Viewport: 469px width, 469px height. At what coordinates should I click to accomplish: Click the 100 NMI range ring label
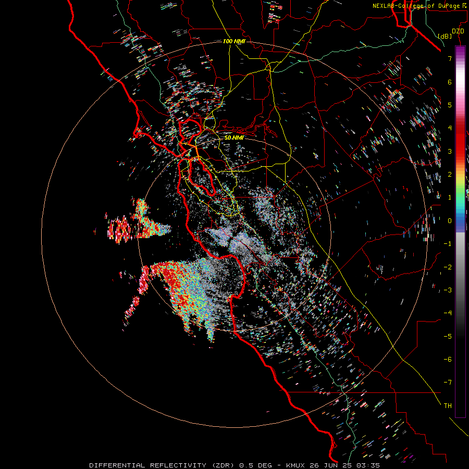coord(234,41)
